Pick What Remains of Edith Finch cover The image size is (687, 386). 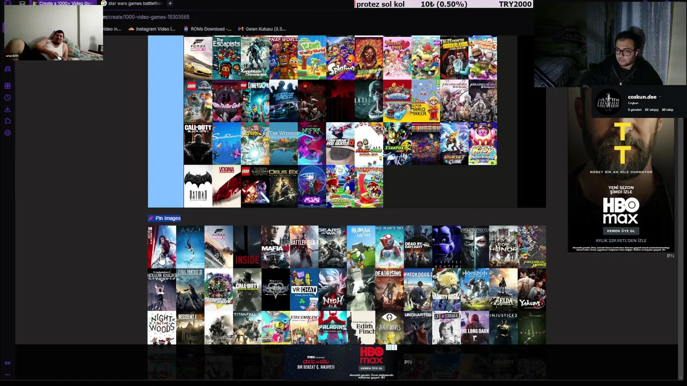(x=361, y=328)
